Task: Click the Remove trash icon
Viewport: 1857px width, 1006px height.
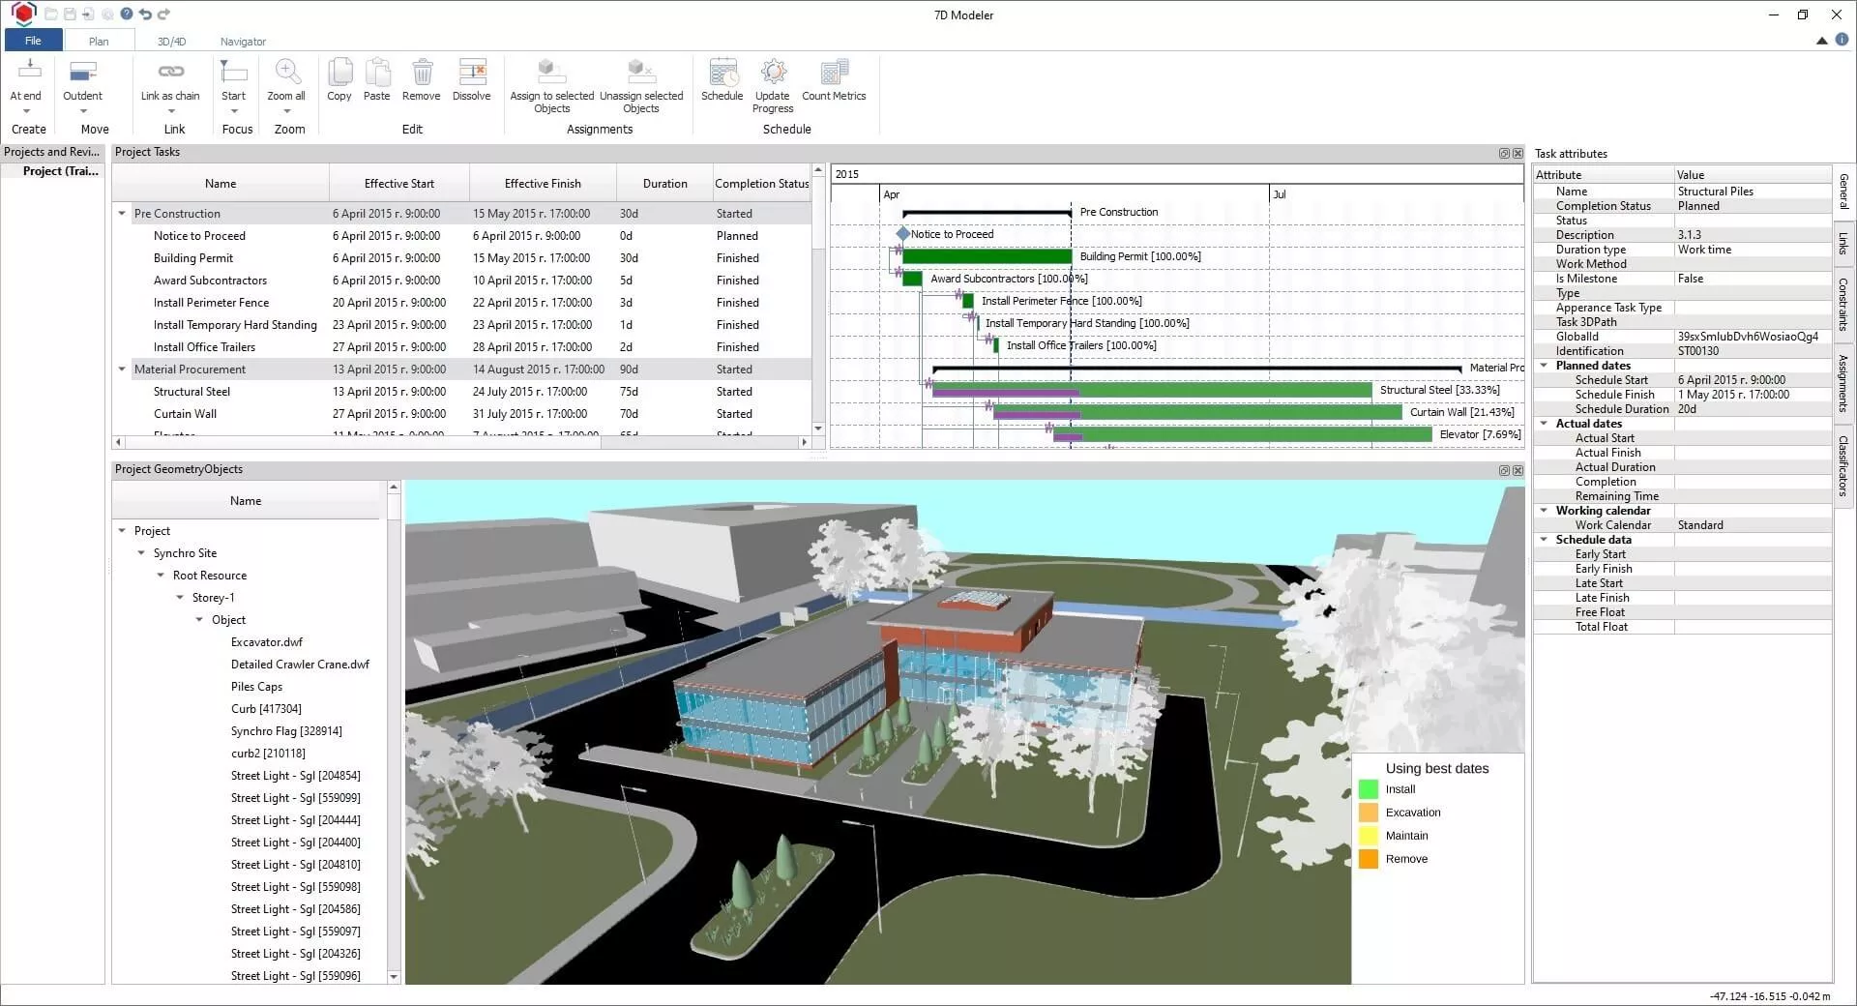Action: coord(421,74)
